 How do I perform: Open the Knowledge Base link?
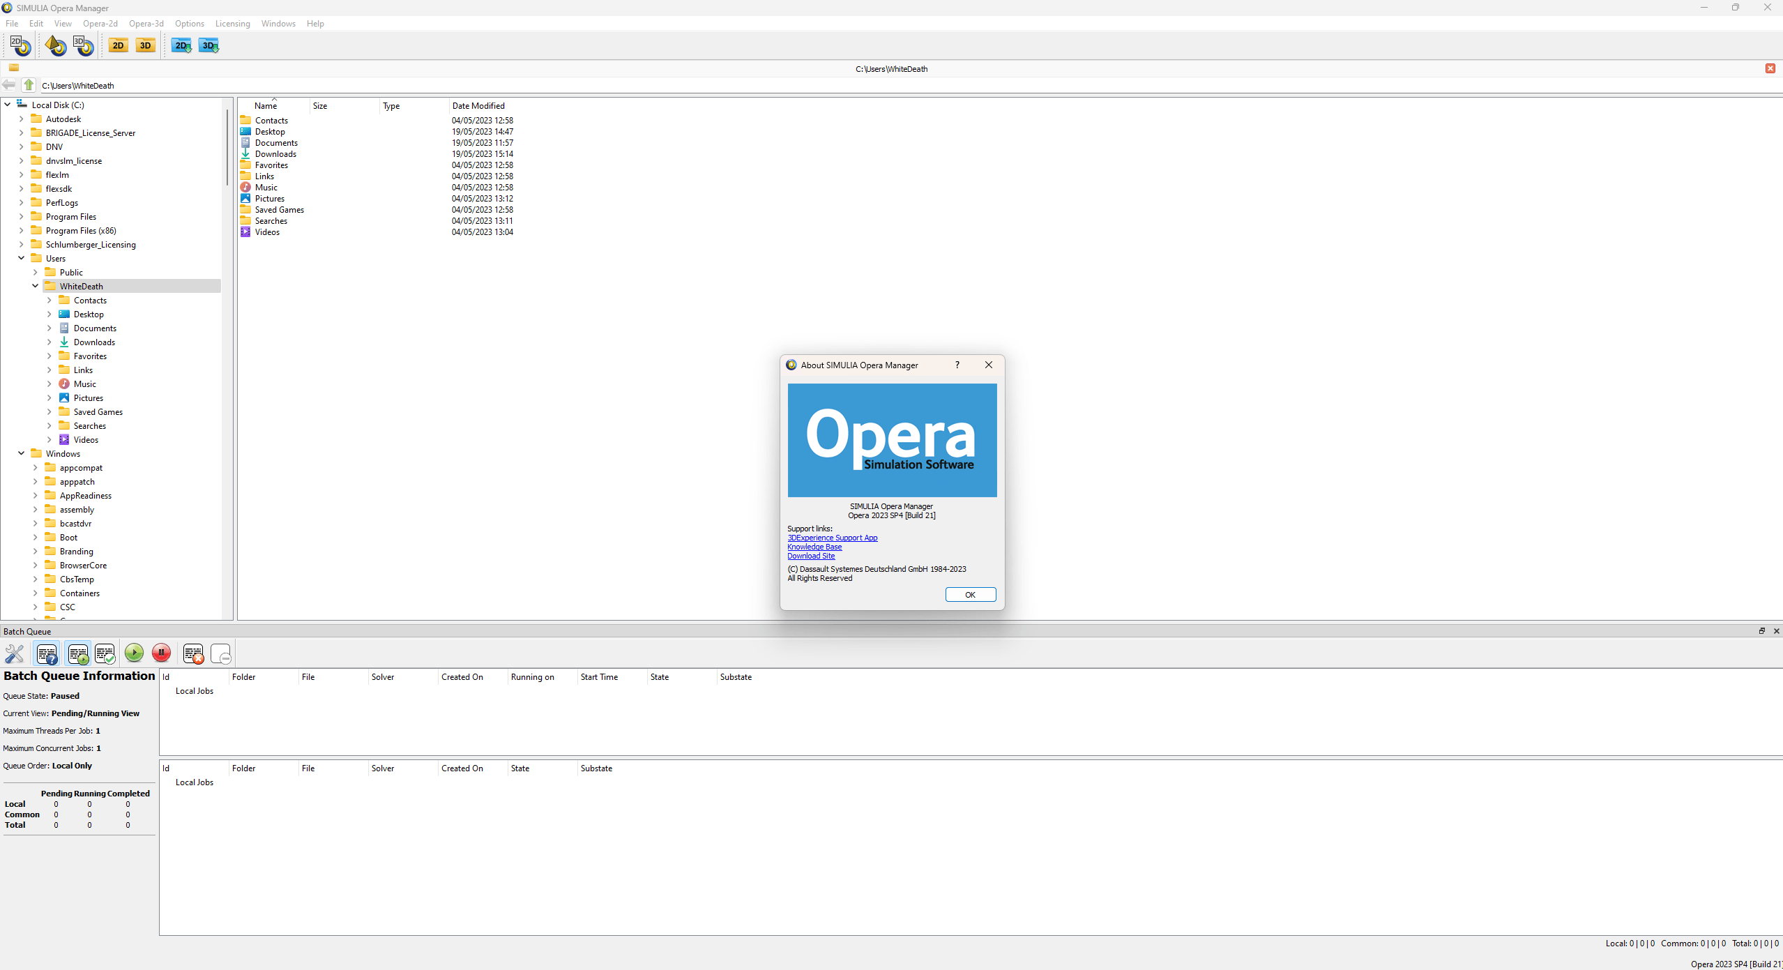pos(814,547)
